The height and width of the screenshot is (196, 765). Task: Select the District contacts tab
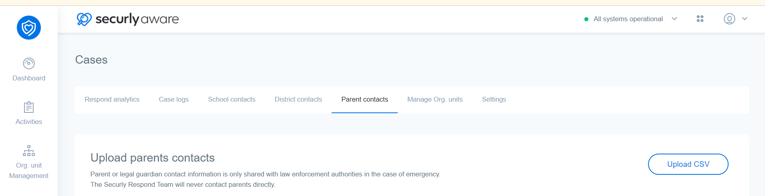pyautogui.click(x=298, y=99)
